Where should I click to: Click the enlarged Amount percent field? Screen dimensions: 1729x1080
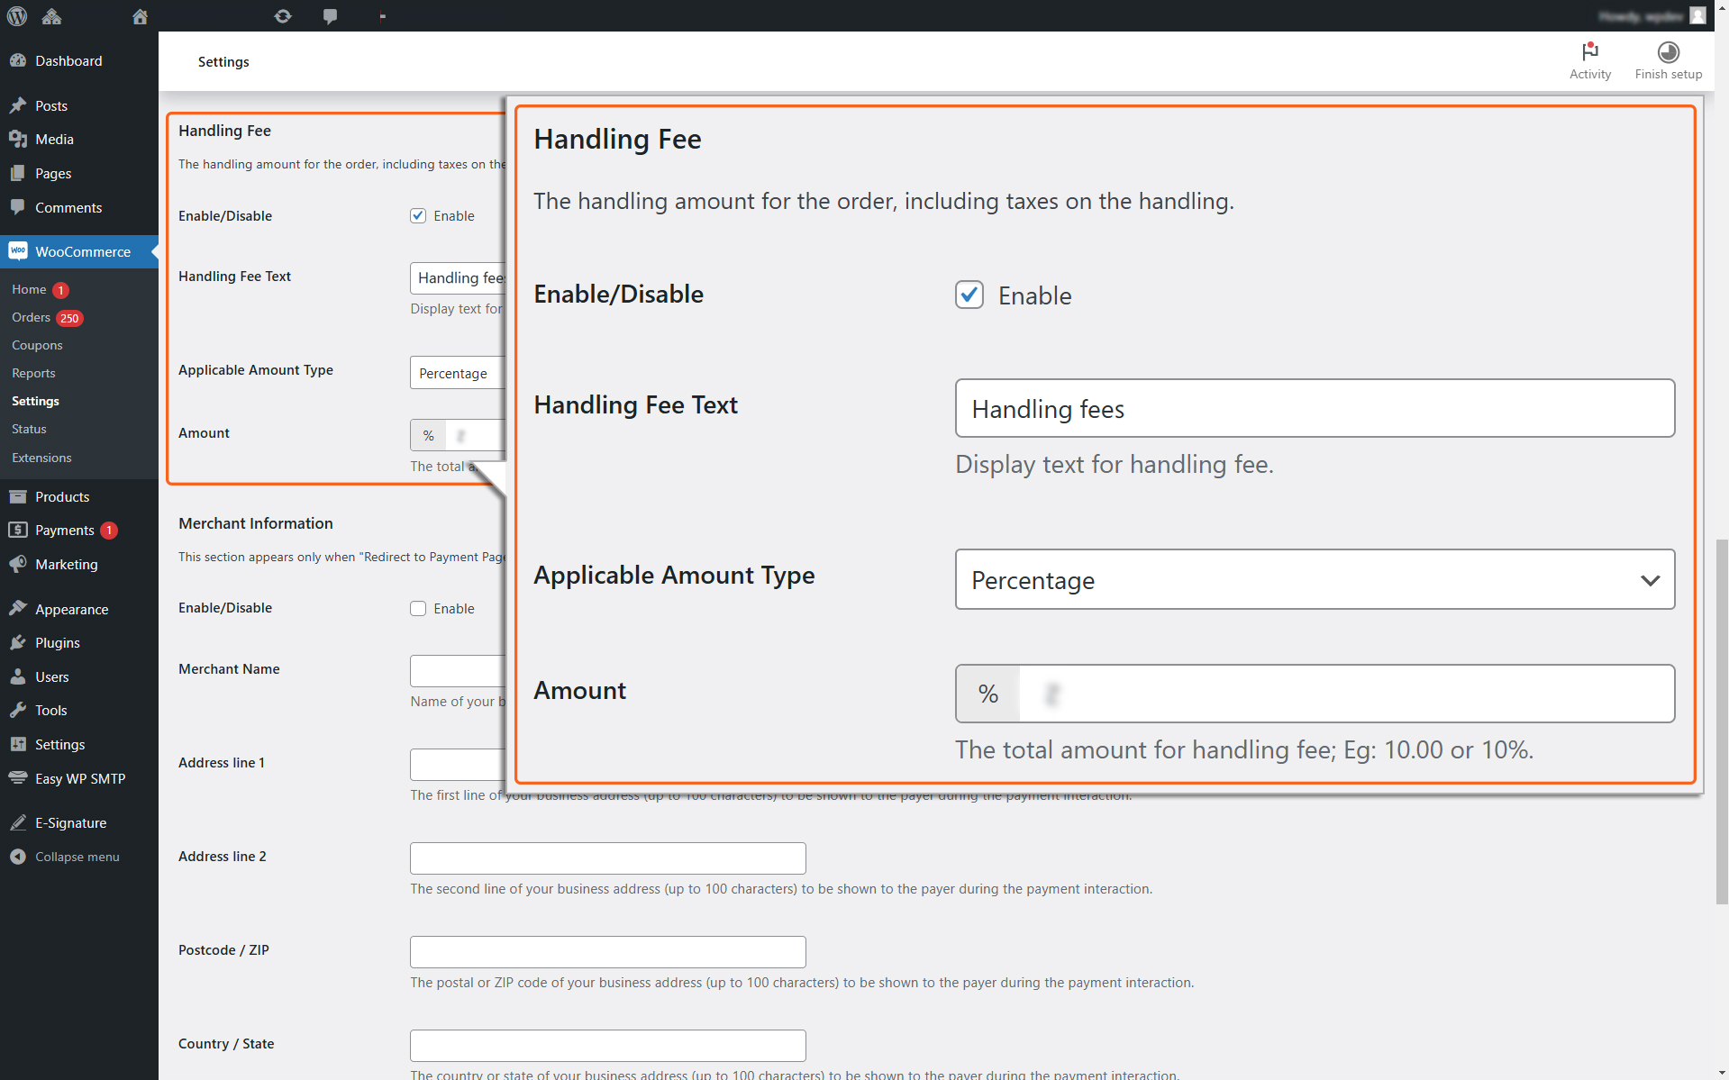[1315, 694]
